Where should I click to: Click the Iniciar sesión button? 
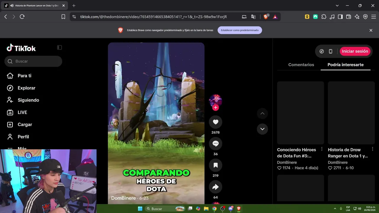[x=355, y=51]
